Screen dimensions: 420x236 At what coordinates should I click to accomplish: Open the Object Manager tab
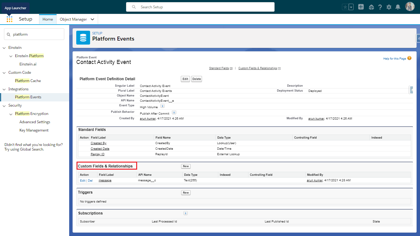[73, 19]
